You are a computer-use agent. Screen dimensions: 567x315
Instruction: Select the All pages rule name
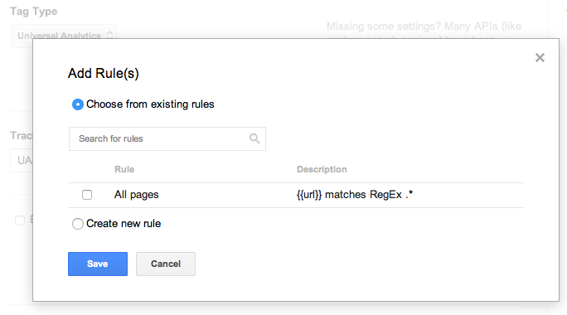tap(136, 195)
